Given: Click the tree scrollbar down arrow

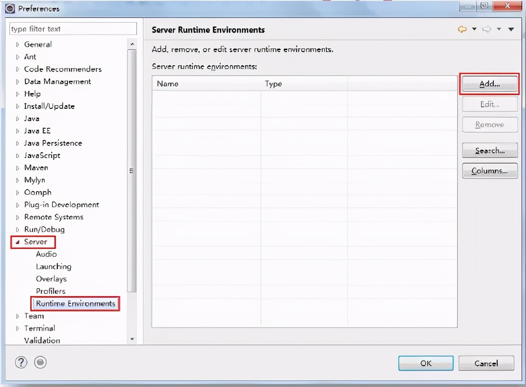Looking at the screenshot, I should click(132, 339).
